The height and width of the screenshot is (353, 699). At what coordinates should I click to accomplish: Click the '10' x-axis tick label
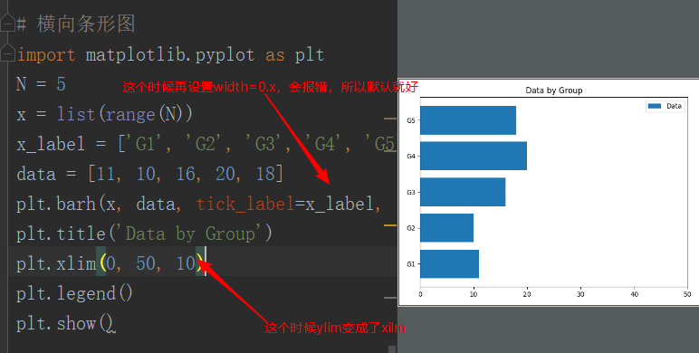point(474,294)
